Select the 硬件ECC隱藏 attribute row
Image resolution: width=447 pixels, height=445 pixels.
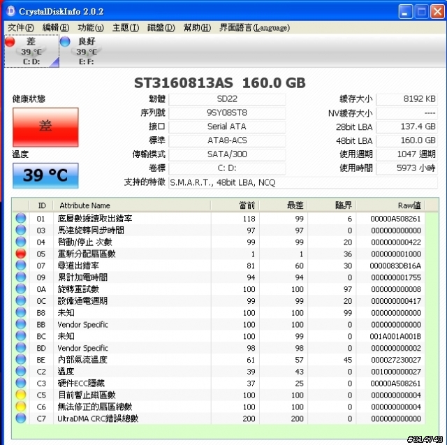click(219, 383)
